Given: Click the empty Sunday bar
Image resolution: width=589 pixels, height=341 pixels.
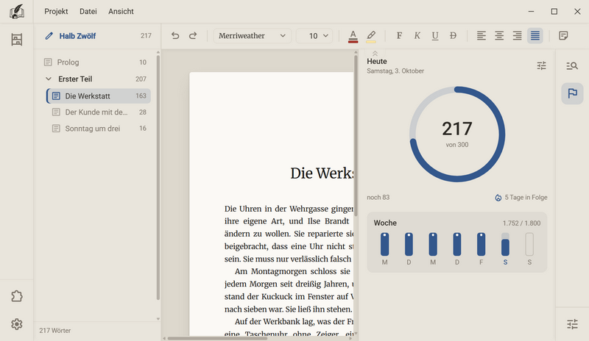Looking at the screenshot, I should (x=529, y=244).
